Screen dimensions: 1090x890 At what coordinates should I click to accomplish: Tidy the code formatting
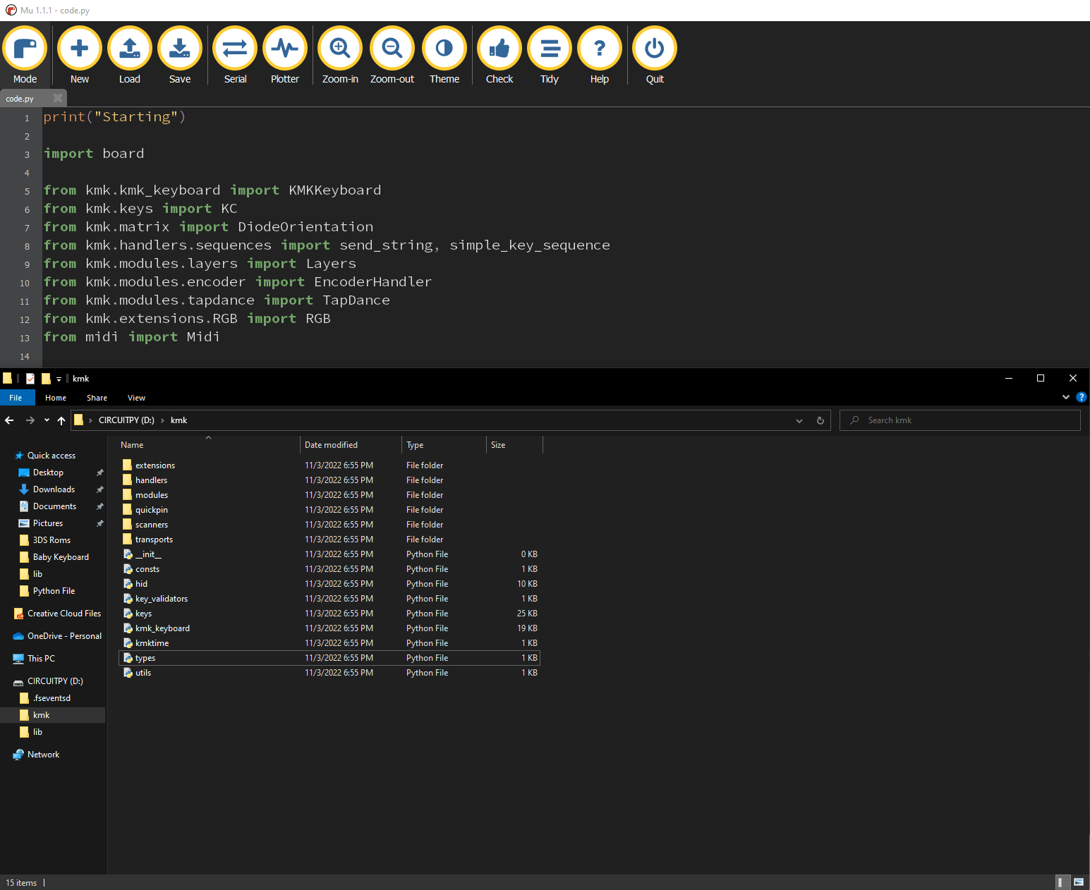(550, 49)
